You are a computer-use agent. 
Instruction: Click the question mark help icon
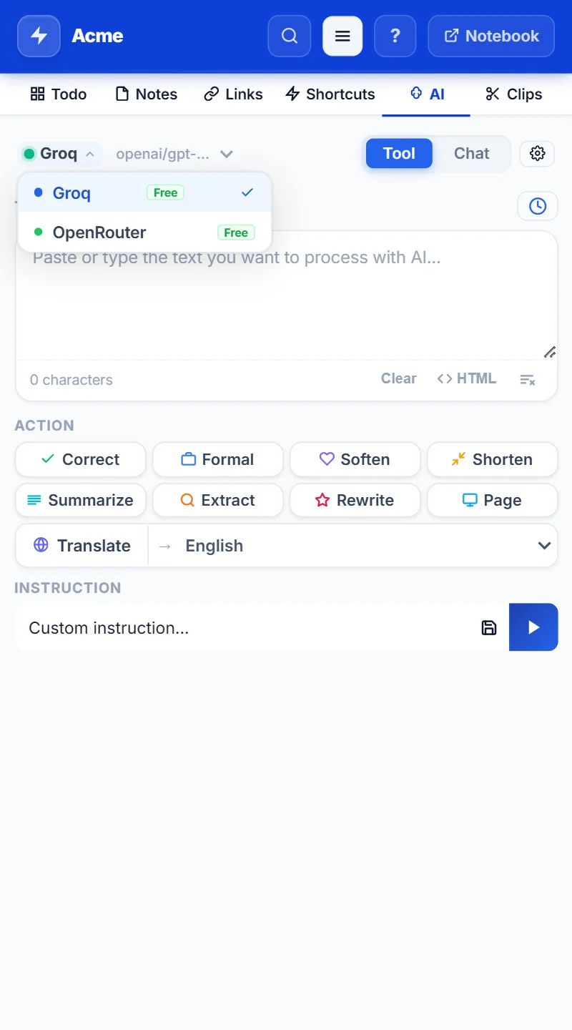click(395, 36)
